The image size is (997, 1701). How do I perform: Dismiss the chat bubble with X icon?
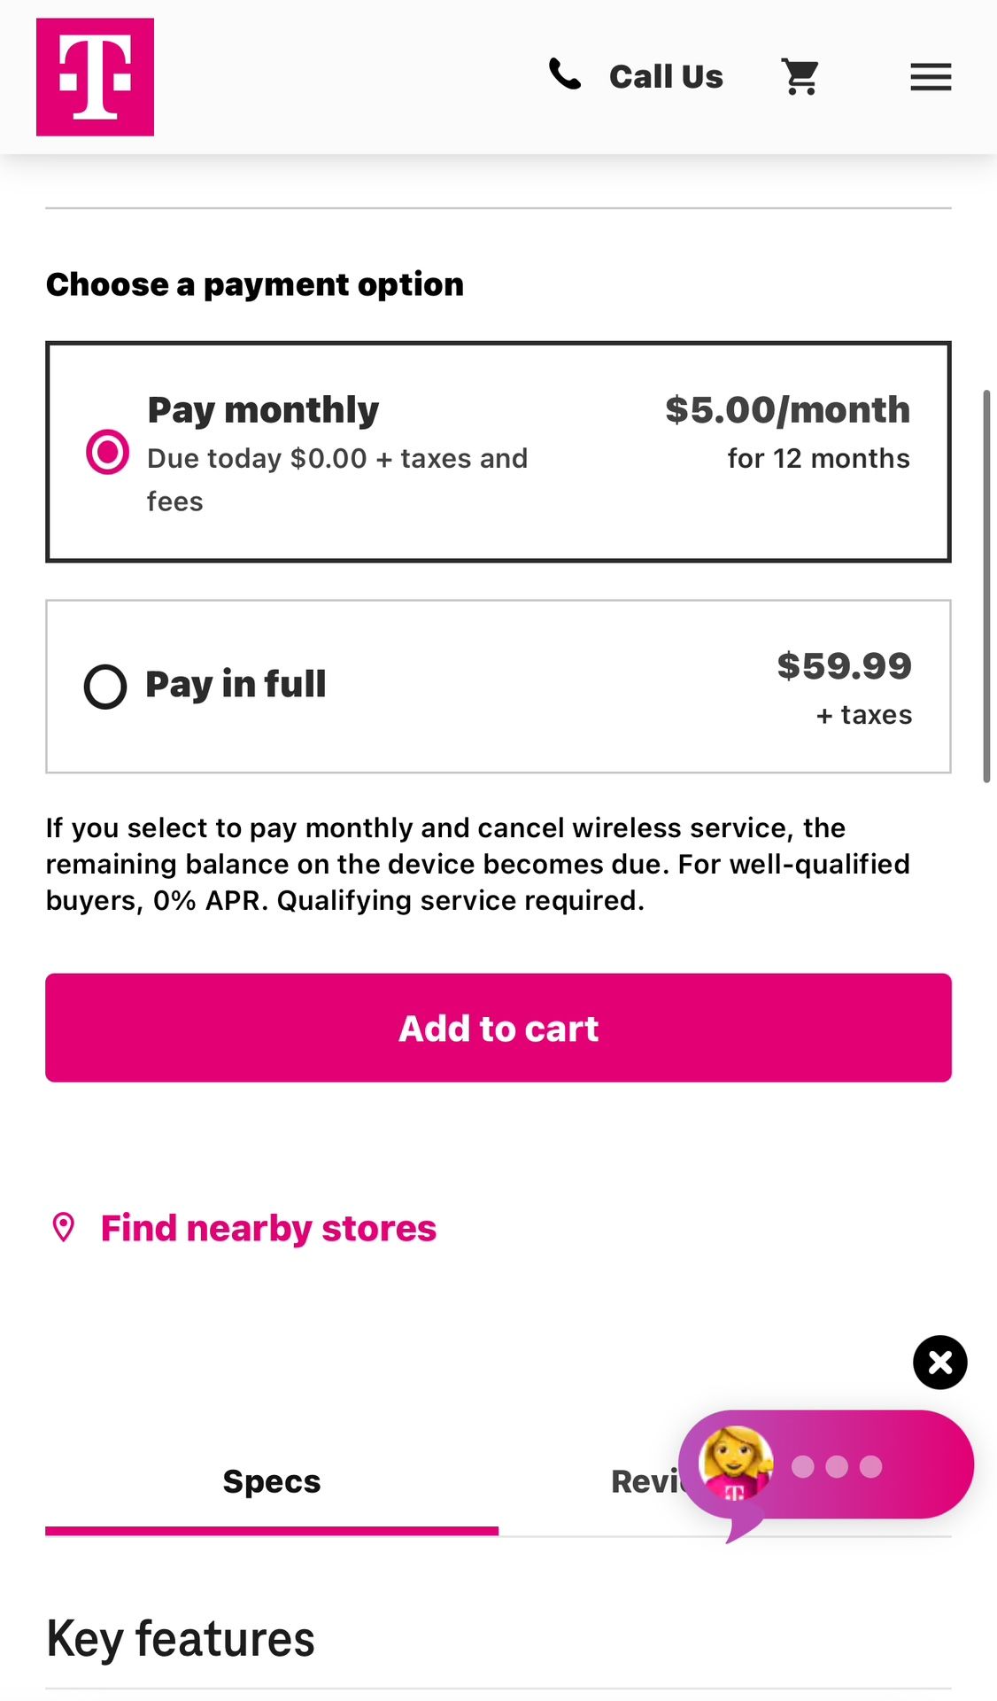click(x=939, y=1362)
